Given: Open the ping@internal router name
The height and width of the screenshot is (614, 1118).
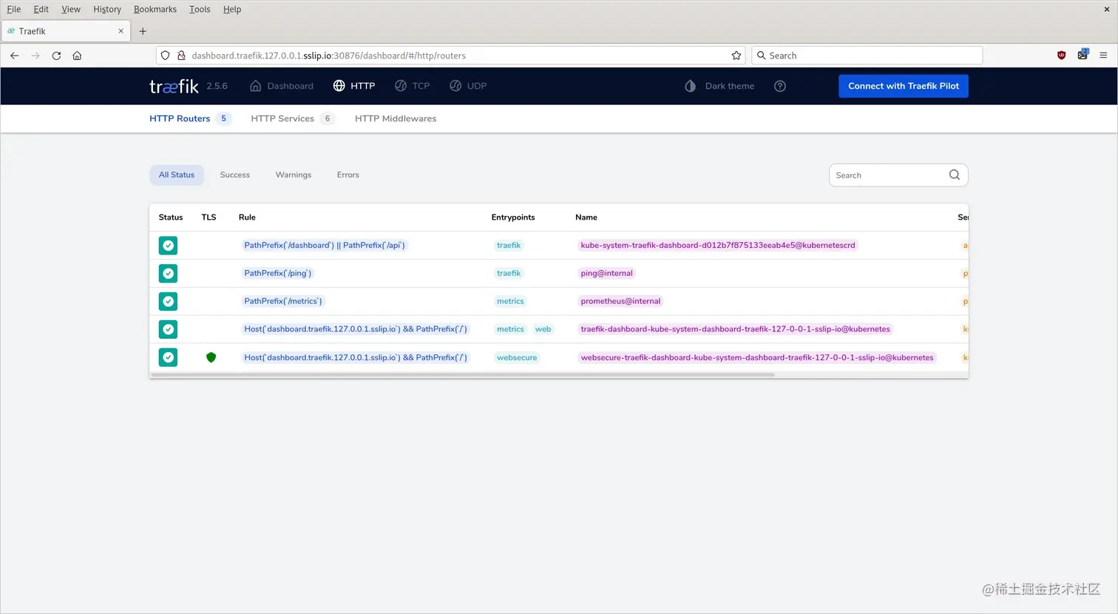Looking at the screenshot, I should 606,273.
